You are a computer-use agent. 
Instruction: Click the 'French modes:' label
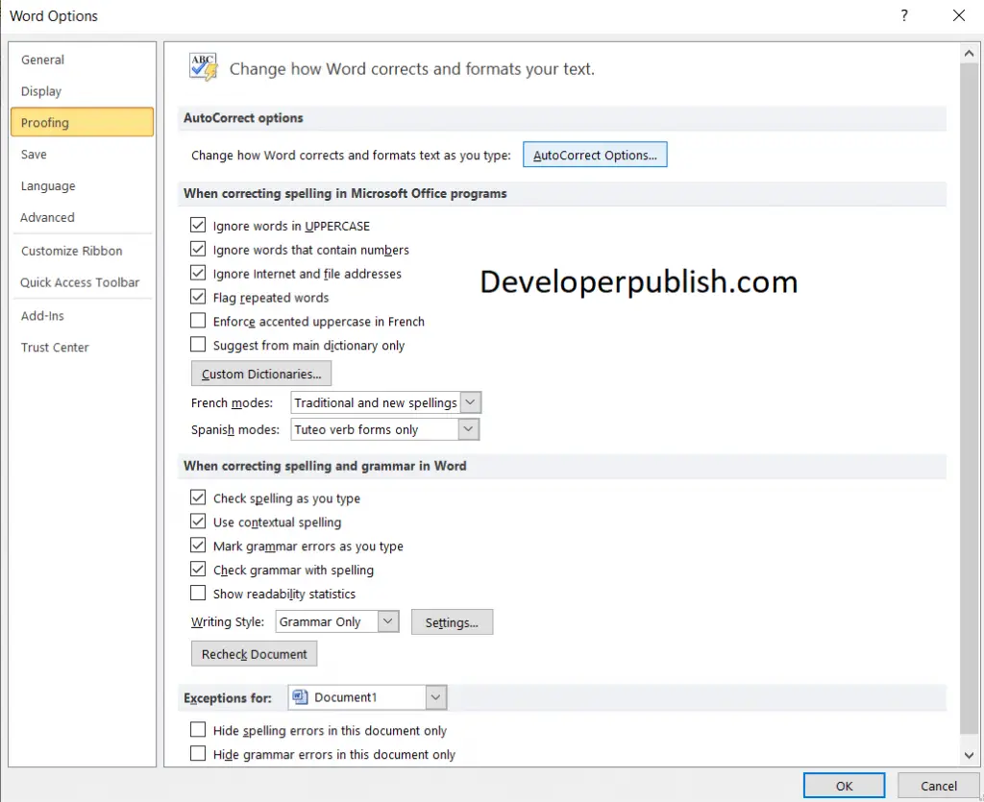tap(233, 402)
